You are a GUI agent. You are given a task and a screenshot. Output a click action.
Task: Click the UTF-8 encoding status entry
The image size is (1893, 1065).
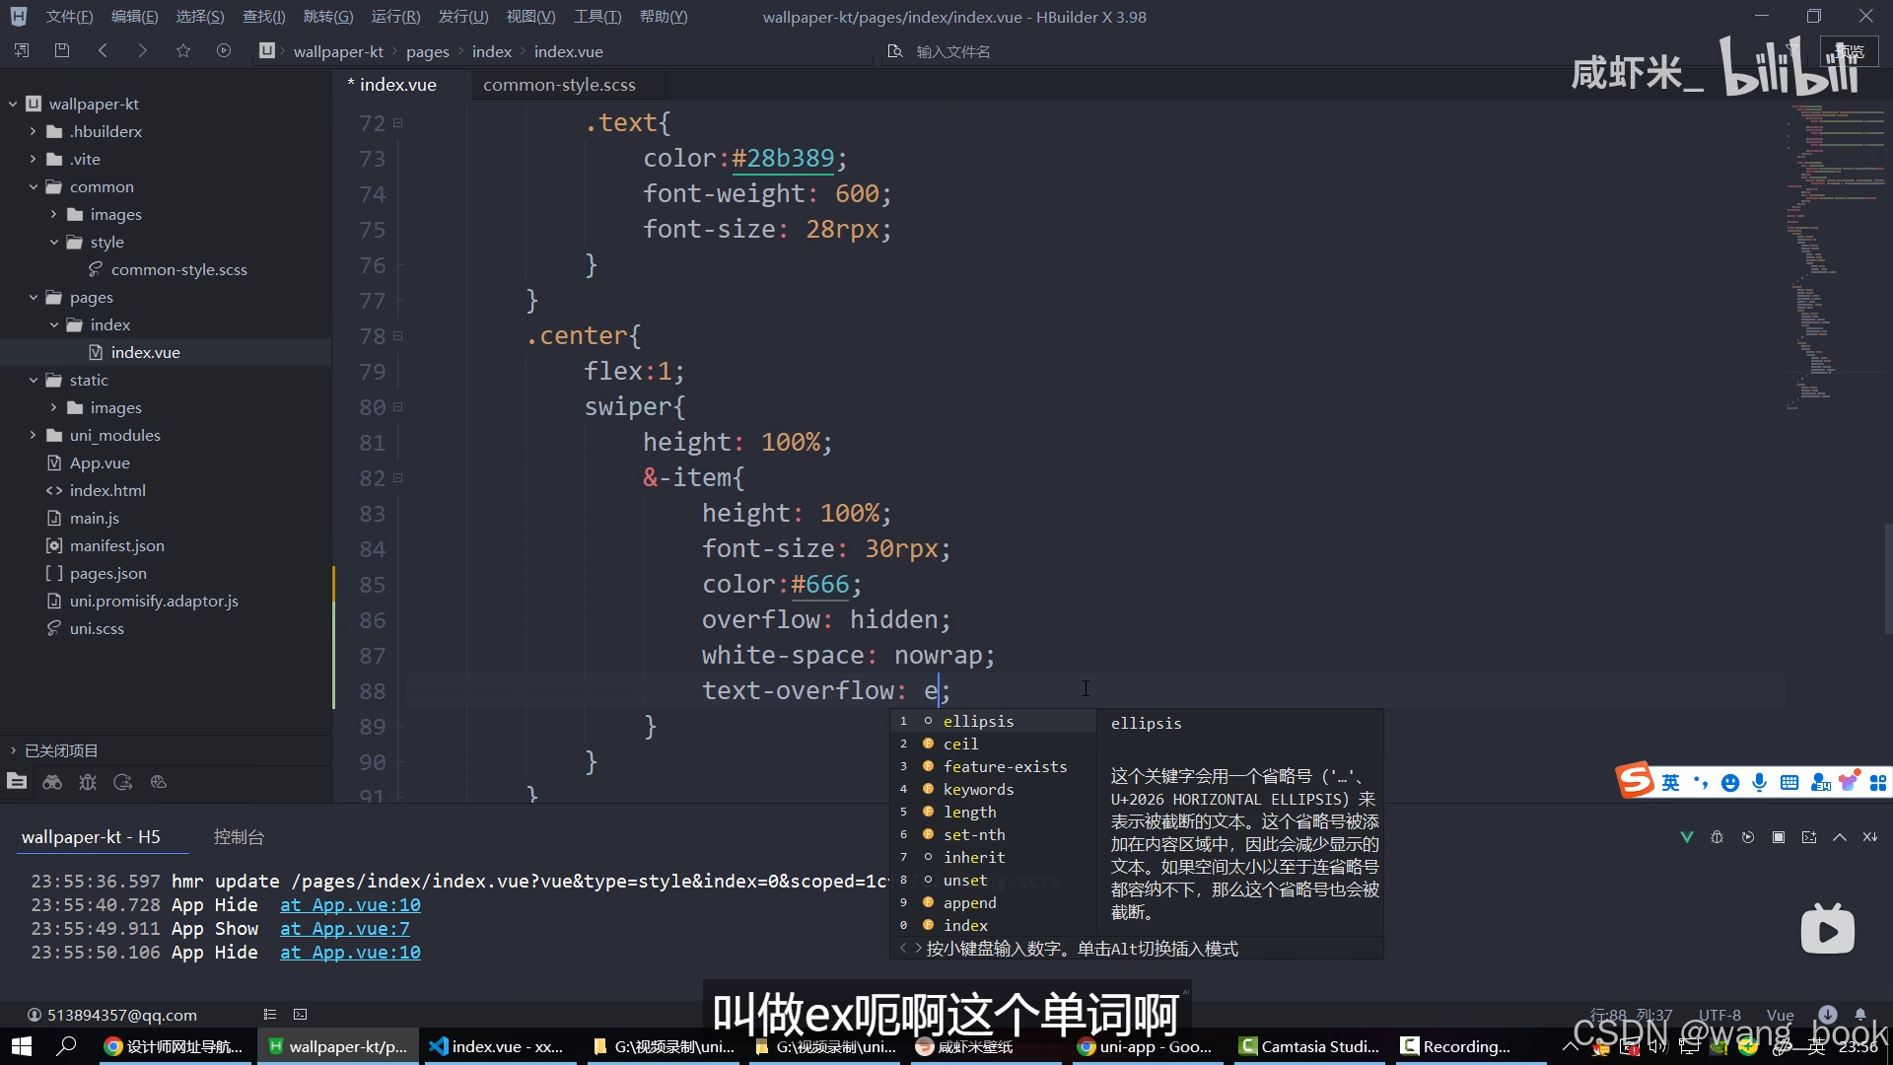[1718, 1015]
